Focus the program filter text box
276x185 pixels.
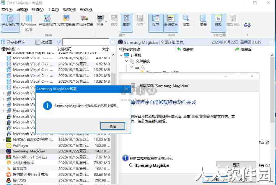(86, 42)
